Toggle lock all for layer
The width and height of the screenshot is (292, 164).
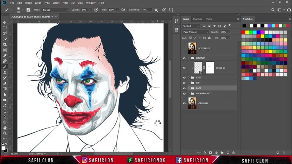[x=209, y=38]
